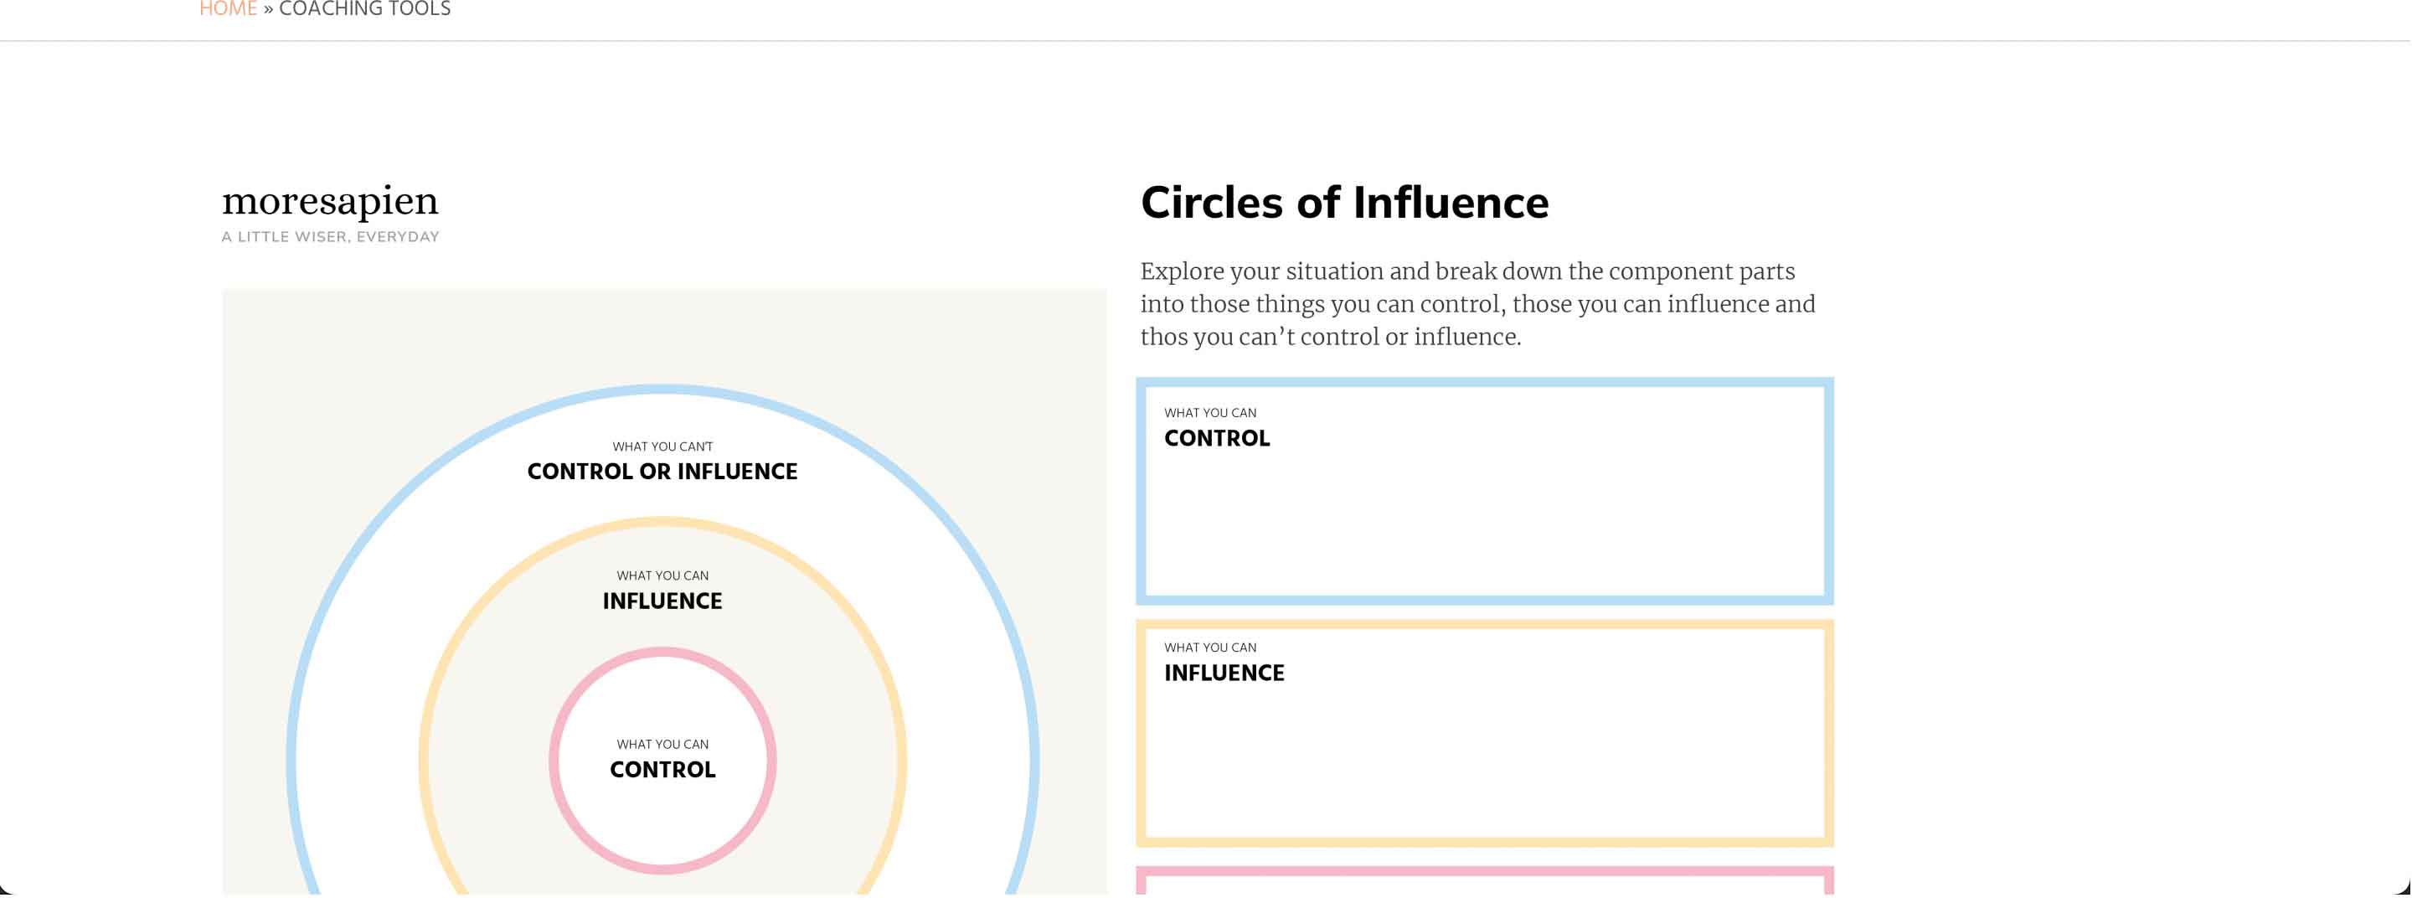
Task: Focus the yellow-bordered INFLUENCE text box
Action: pyautogui.click(x=1484, y=734)
